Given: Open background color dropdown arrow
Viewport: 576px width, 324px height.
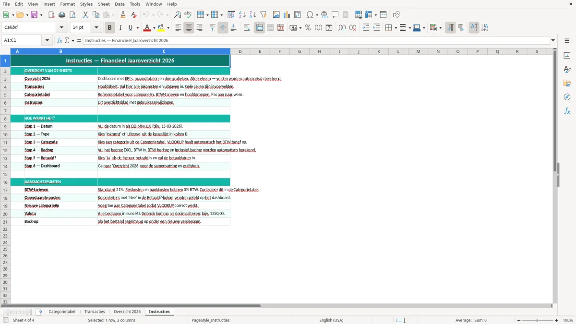Looking at the screenshot, I should tap(168, 28).
